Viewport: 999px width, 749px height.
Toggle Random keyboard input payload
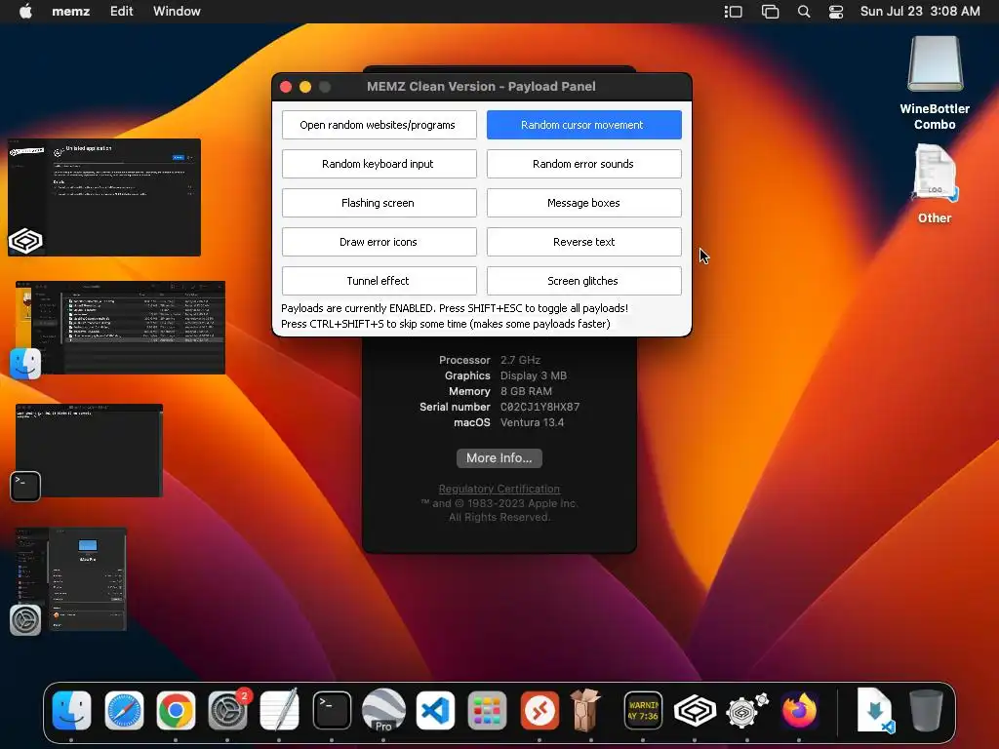pyautogui.click(x=380, y=164)
